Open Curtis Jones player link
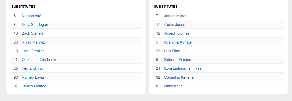The width and height of the screenshot is (292, 101). point(175,25)
